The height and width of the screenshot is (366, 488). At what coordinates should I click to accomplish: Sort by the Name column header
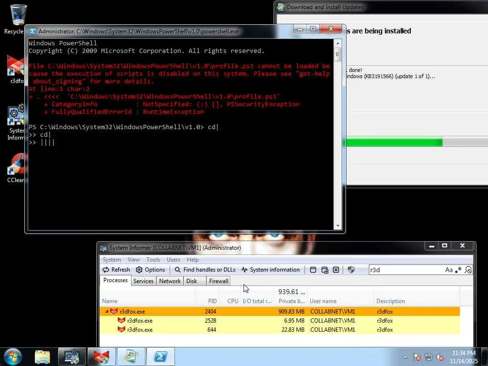[x=148, y=297]
